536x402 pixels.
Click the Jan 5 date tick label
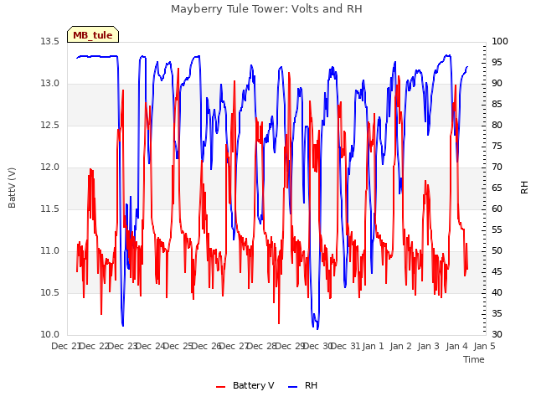click(x=484, y=346)
